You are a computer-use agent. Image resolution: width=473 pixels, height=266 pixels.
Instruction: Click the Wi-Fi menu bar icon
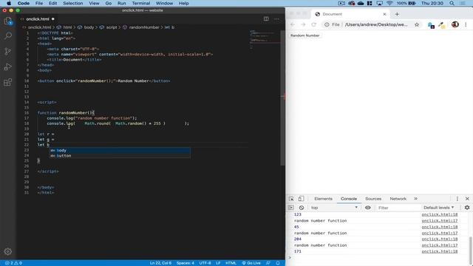(389, 3)
